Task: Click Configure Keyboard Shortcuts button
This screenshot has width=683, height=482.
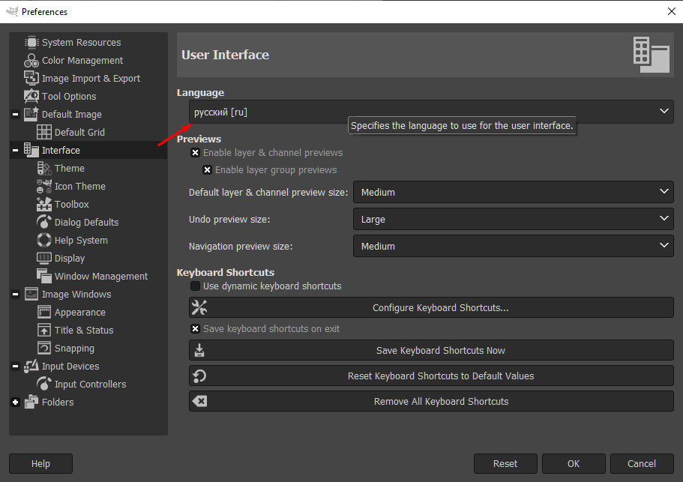Action: 431,307
